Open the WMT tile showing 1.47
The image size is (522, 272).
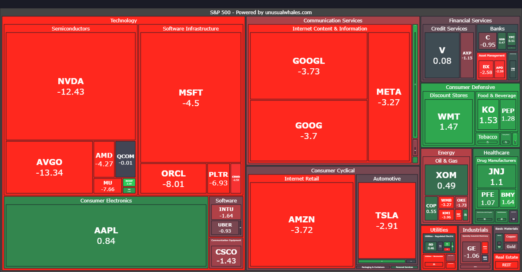[x=449, y=121]
